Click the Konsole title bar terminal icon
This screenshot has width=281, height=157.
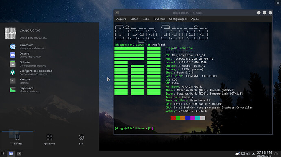click(117, 13)
